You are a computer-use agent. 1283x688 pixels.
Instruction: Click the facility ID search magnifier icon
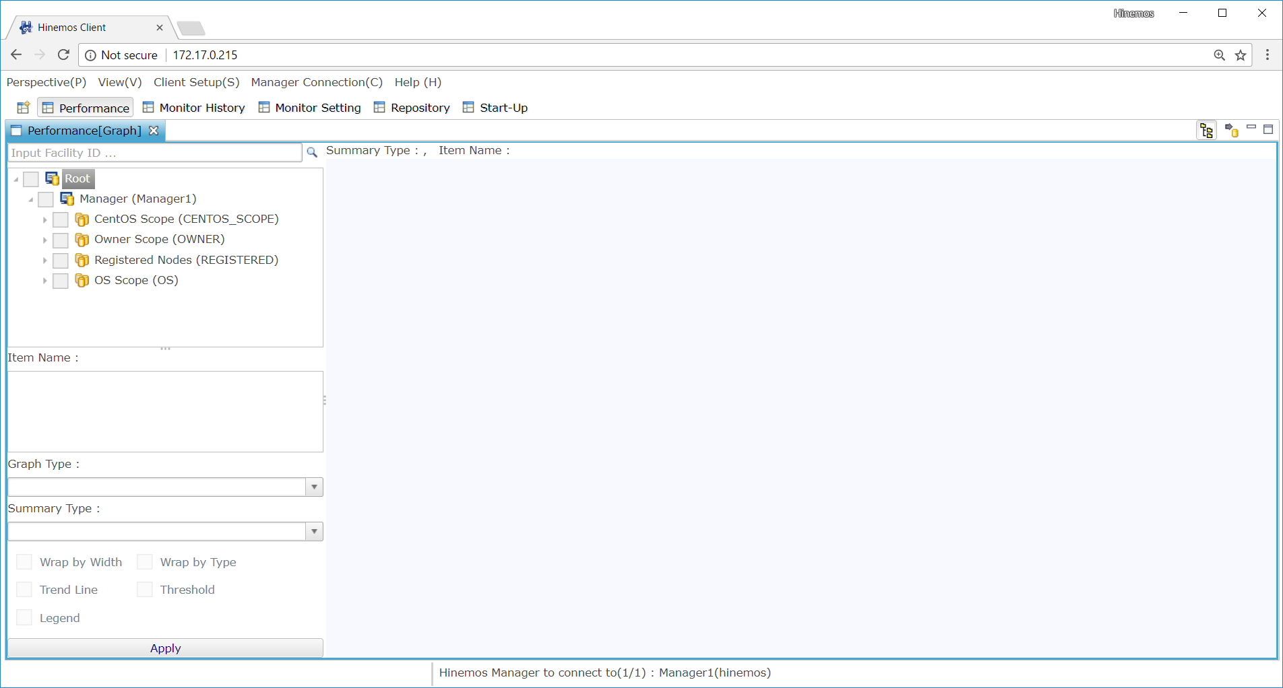click(312, 153)
